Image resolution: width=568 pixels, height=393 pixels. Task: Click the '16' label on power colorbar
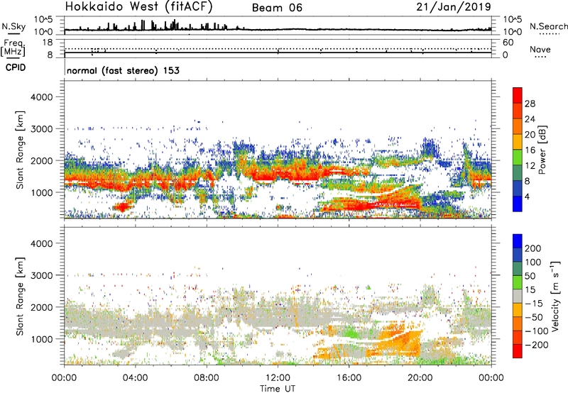pyautogui.click(x=530, y=150)
